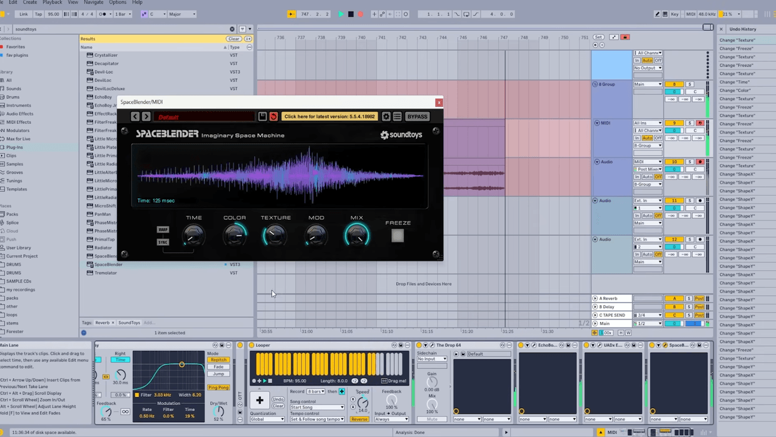Open Looper Song control Start Song dropdown
The image size is (776, 437).
(x=317, y=407)
